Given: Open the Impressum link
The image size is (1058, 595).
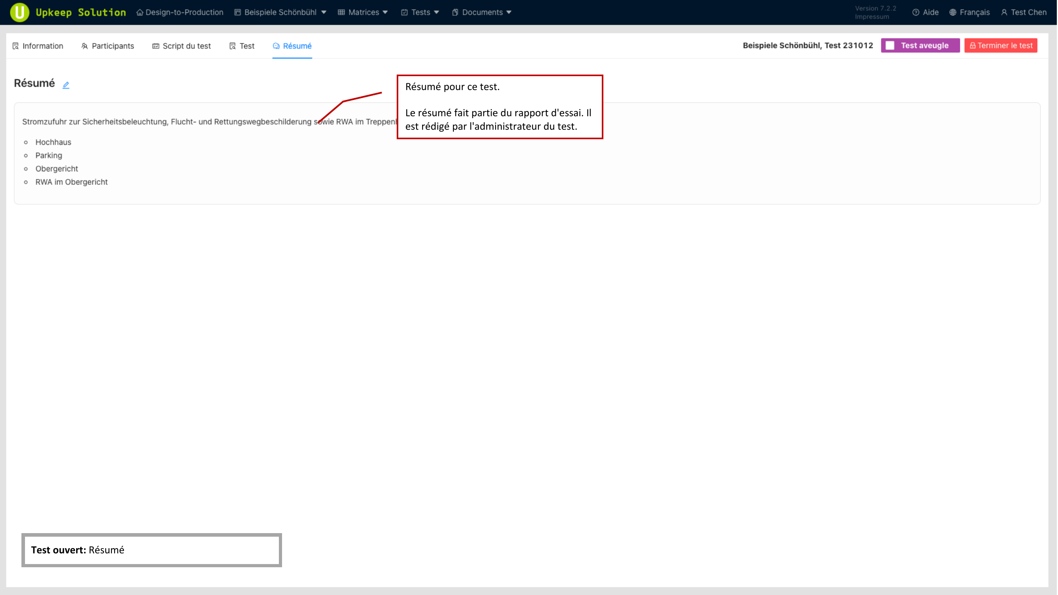Looking at the screenshot, I should [872, 17].
